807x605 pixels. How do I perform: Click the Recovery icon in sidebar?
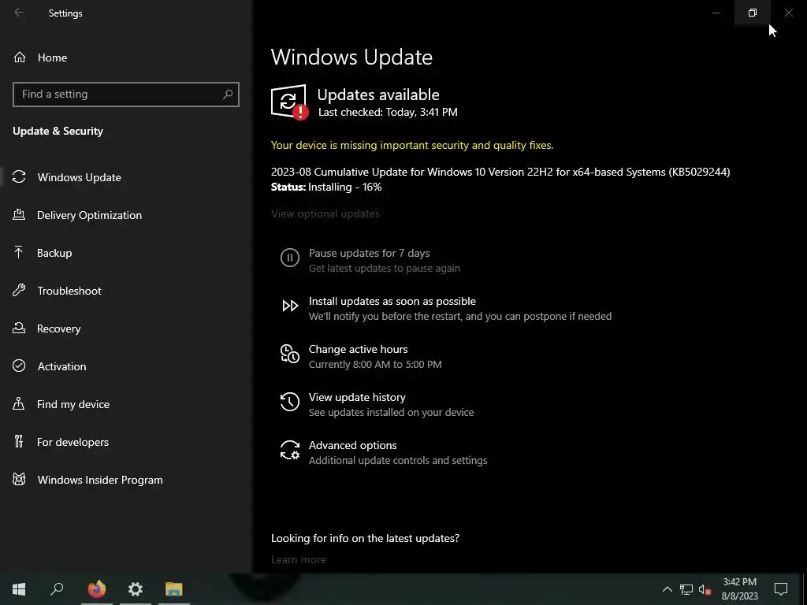tap(19, 328)
